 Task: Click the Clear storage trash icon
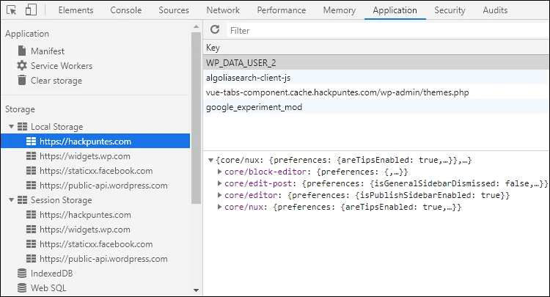tap(22, 80)
